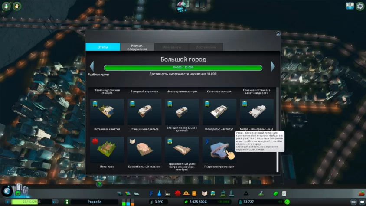Switch to the Достижения tab
Viewport: 366px width, 206px height.
click(x=206, y=47)
